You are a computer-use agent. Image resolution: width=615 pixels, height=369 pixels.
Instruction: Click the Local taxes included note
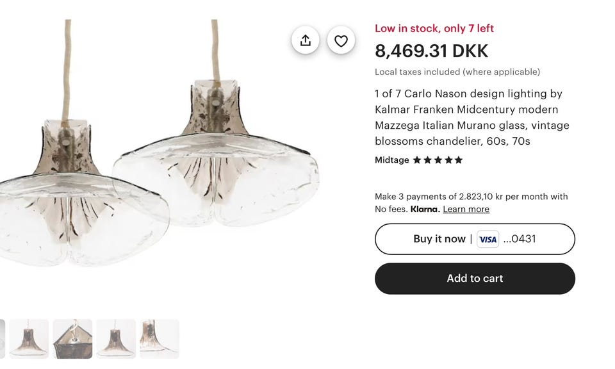[x=457, y=72]
